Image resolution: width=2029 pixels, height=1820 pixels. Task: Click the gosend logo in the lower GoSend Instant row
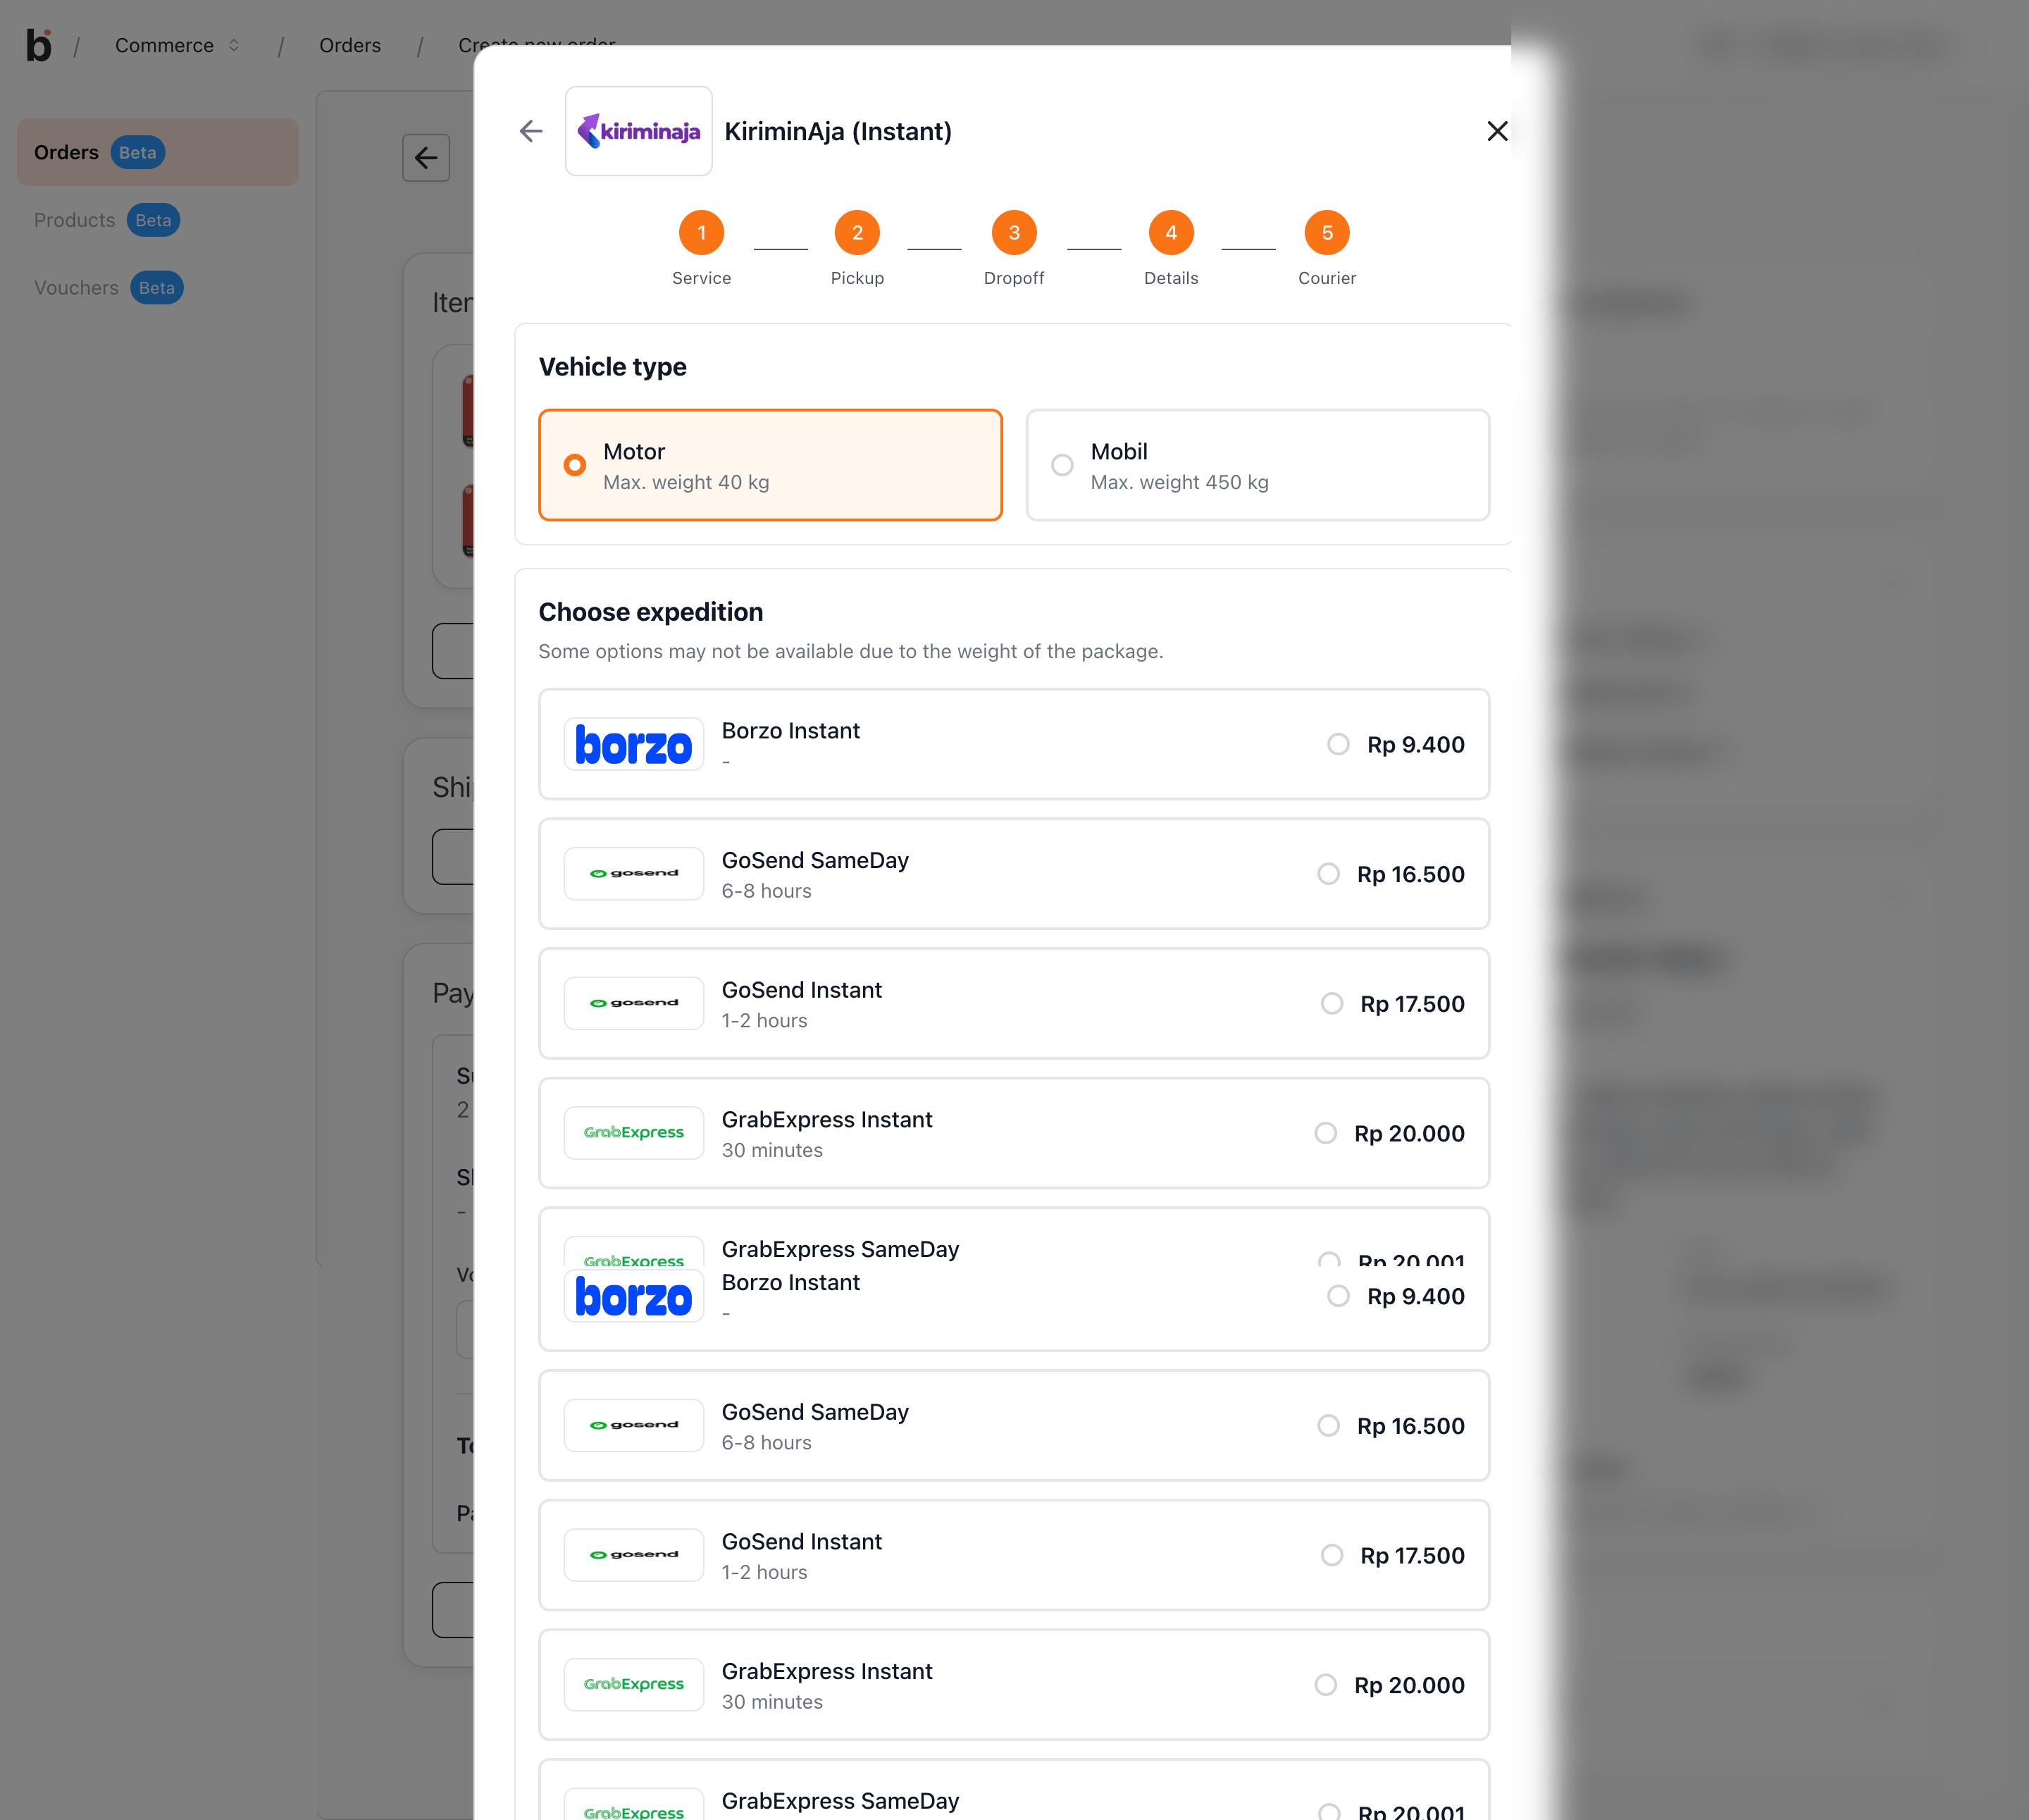click(634, 1555)
